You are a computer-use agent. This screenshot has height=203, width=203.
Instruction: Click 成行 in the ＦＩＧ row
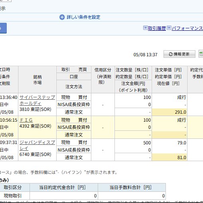click(x=181, y=120)
